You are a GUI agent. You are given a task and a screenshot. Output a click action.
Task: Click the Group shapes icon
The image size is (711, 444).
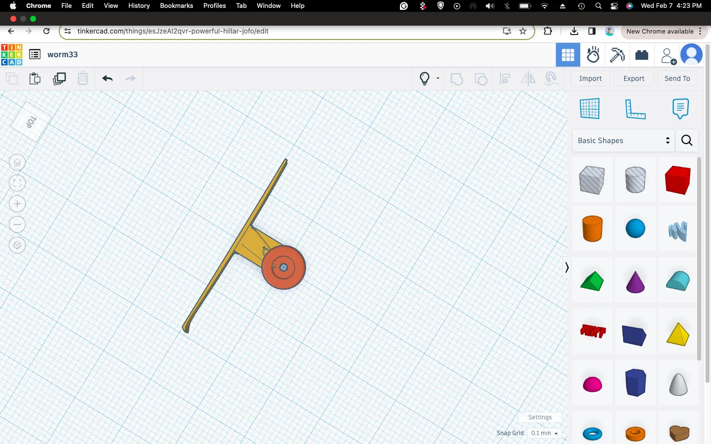(457, 78)
